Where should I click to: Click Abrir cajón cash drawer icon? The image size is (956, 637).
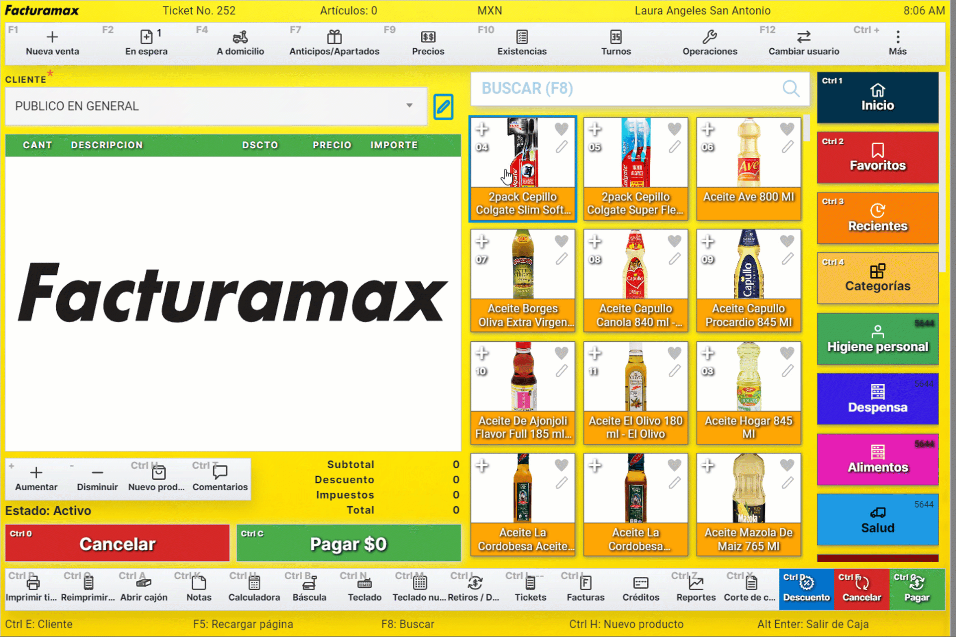[144, 582]
